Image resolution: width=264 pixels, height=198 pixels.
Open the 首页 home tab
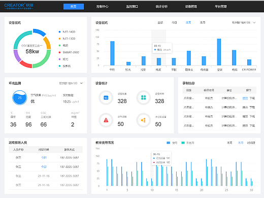pos(74,7)
